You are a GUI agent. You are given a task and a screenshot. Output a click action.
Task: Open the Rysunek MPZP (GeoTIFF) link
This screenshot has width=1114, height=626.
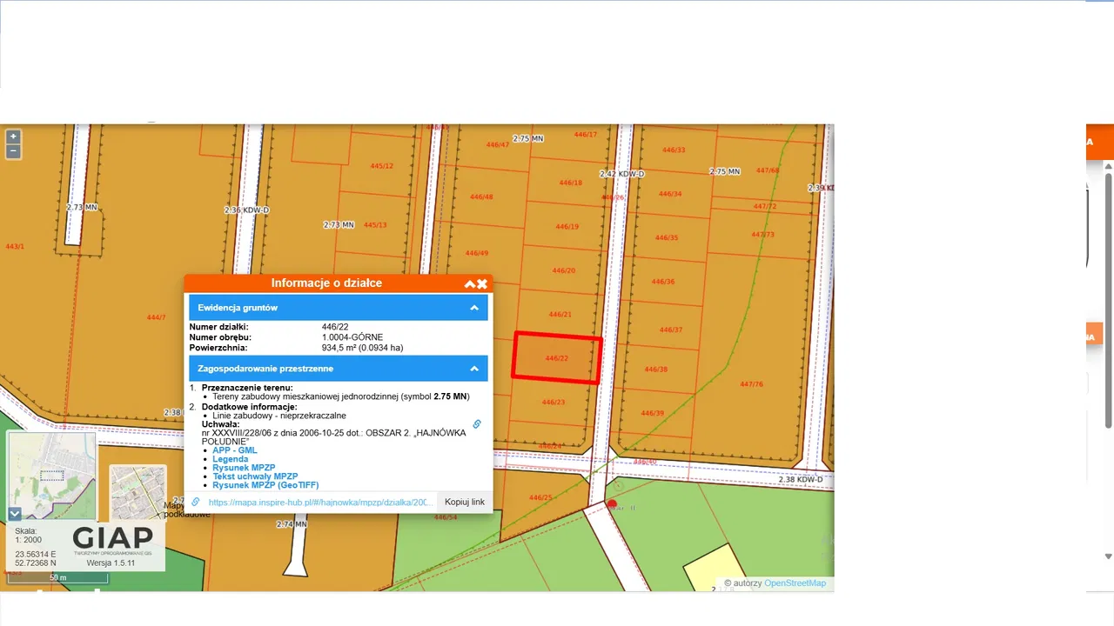pyautogui.click(x=265, y=485)
